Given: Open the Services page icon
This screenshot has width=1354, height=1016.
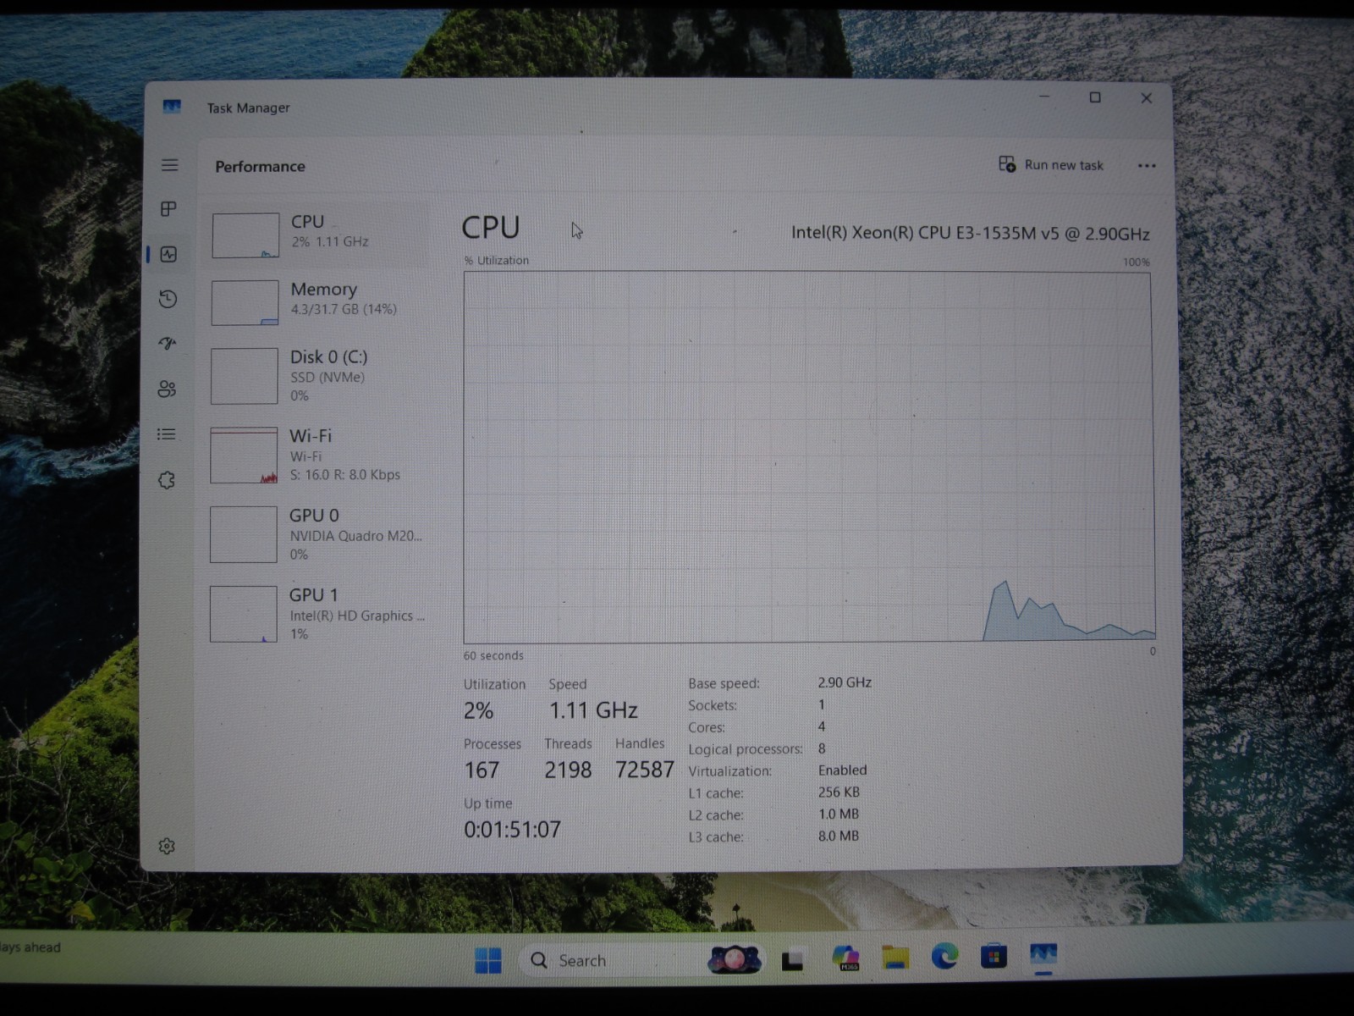Looking at the screenshot, I should point(167,480).
